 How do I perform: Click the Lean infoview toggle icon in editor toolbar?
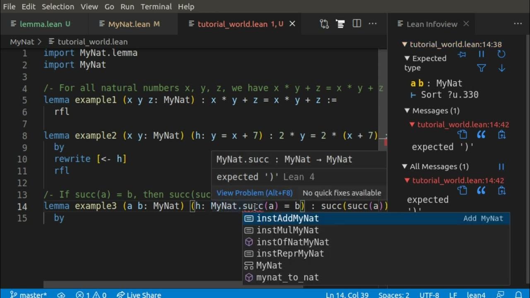click(341, 24)
